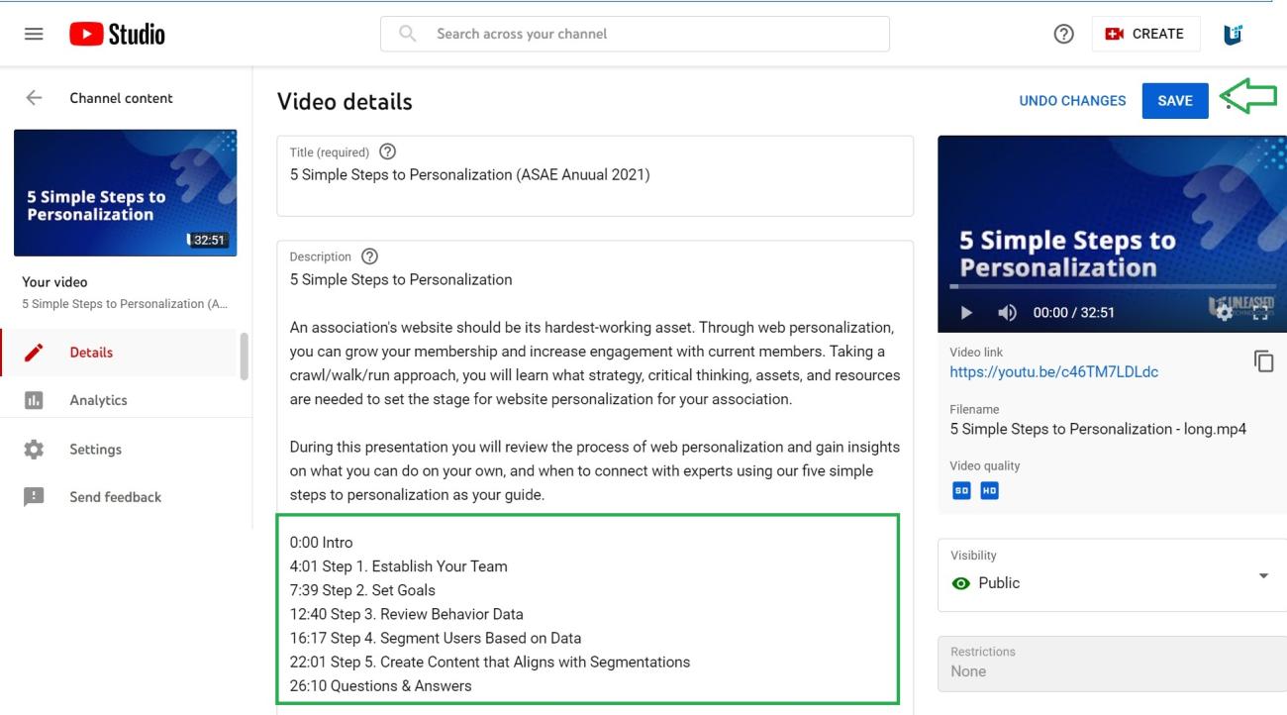Click '4:01 Step 1. Establish Your Team' line

[x=398, y=566]
